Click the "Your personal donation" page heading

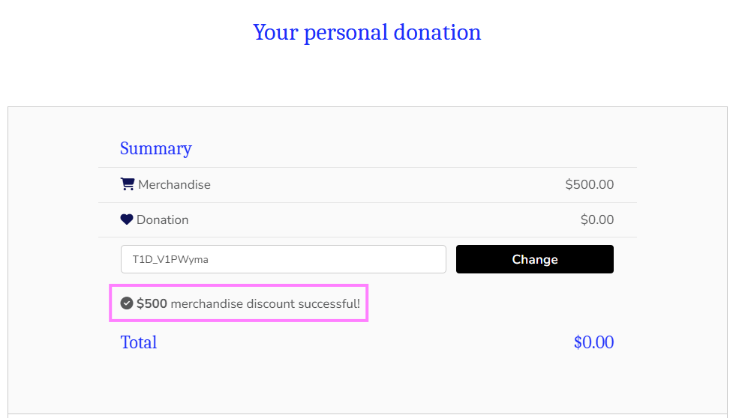366,32
